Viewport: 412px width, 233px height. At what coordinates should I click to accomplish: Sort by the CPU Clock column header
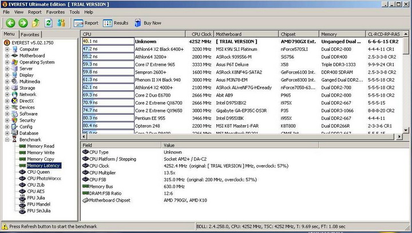200,34
